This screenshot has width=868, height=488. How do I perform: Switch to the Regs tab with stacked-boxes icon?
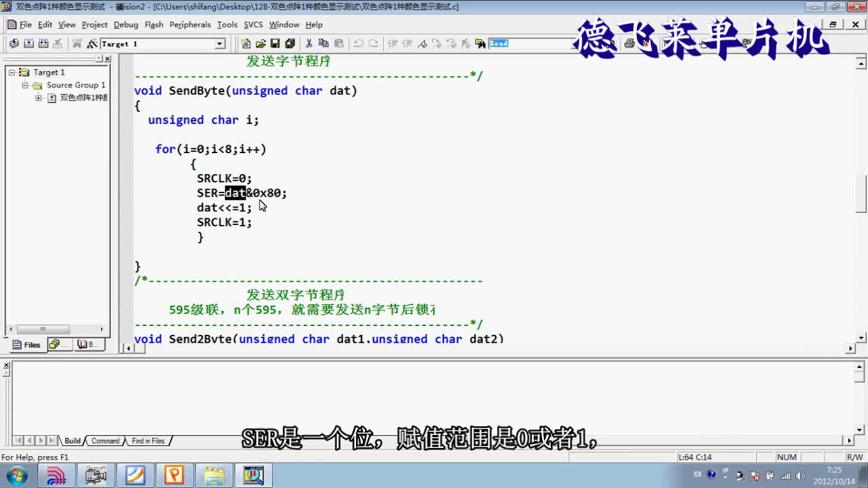tap(59, 345)
